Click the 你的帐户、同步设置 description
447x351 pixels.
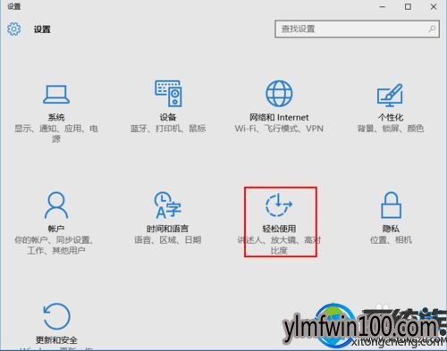tap(54, 245)
